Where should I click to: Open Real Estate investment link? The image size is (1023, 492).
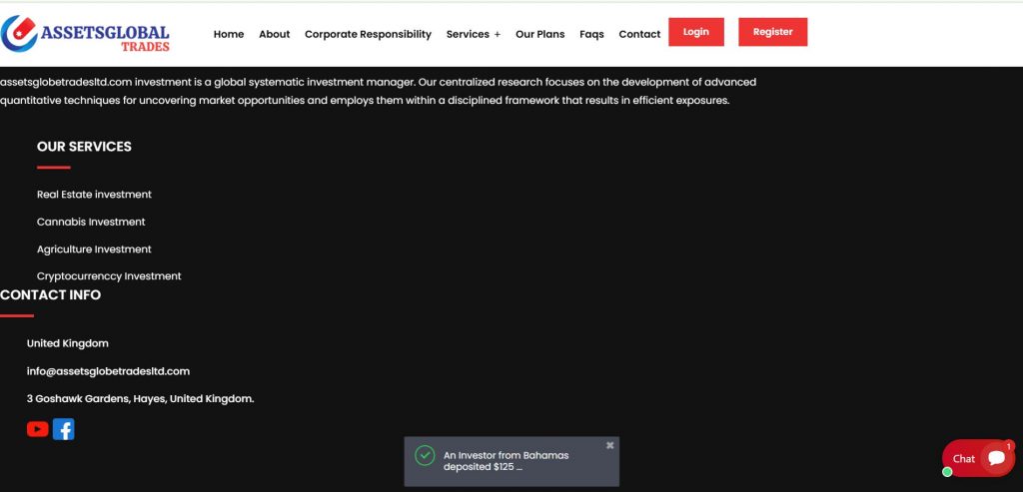[x=94, y=195]
